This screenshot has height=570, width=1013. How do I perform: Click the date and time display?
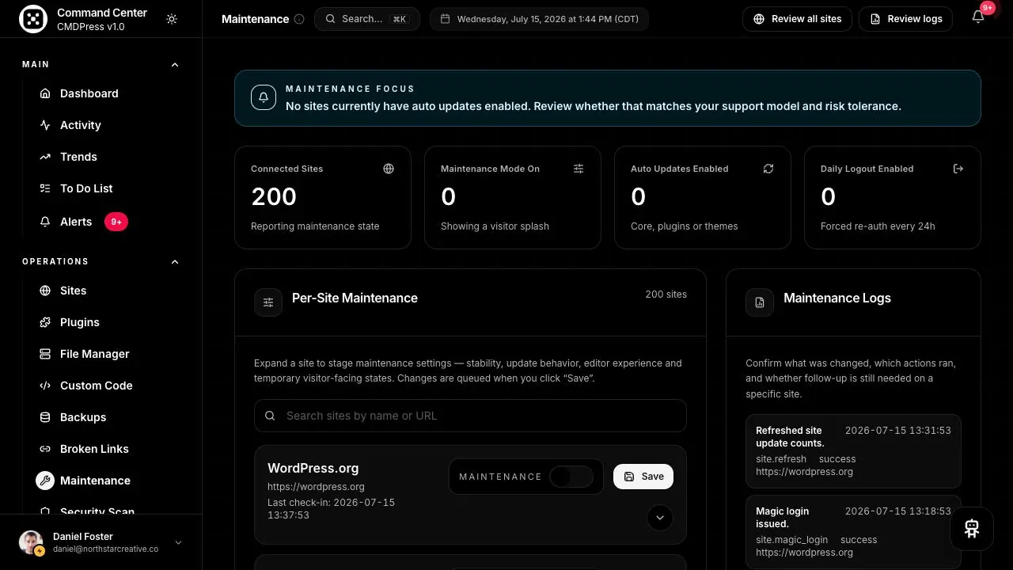(x=539, y=19)
